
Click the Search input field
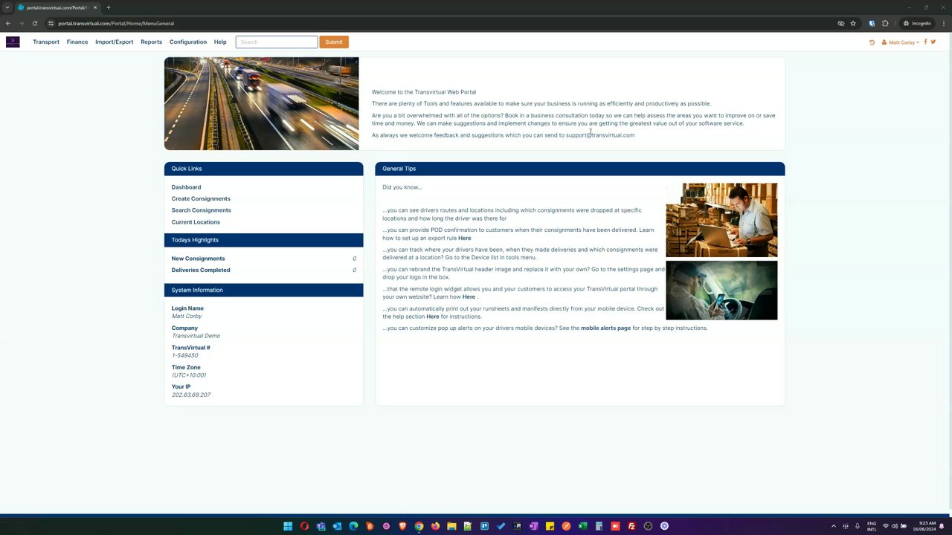(277, 42)
